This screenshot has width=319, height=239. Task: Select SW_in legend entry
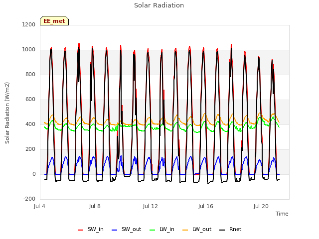coord(91,229)
